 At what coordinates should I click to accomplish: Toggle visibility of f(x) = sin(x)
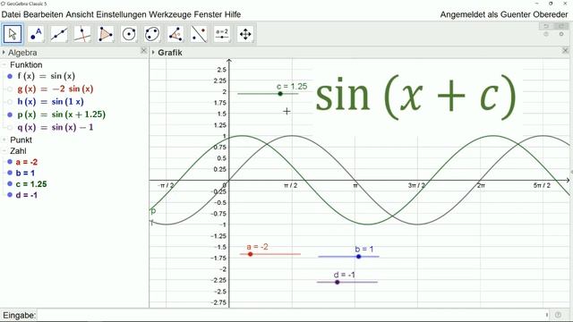pos(10,76)
